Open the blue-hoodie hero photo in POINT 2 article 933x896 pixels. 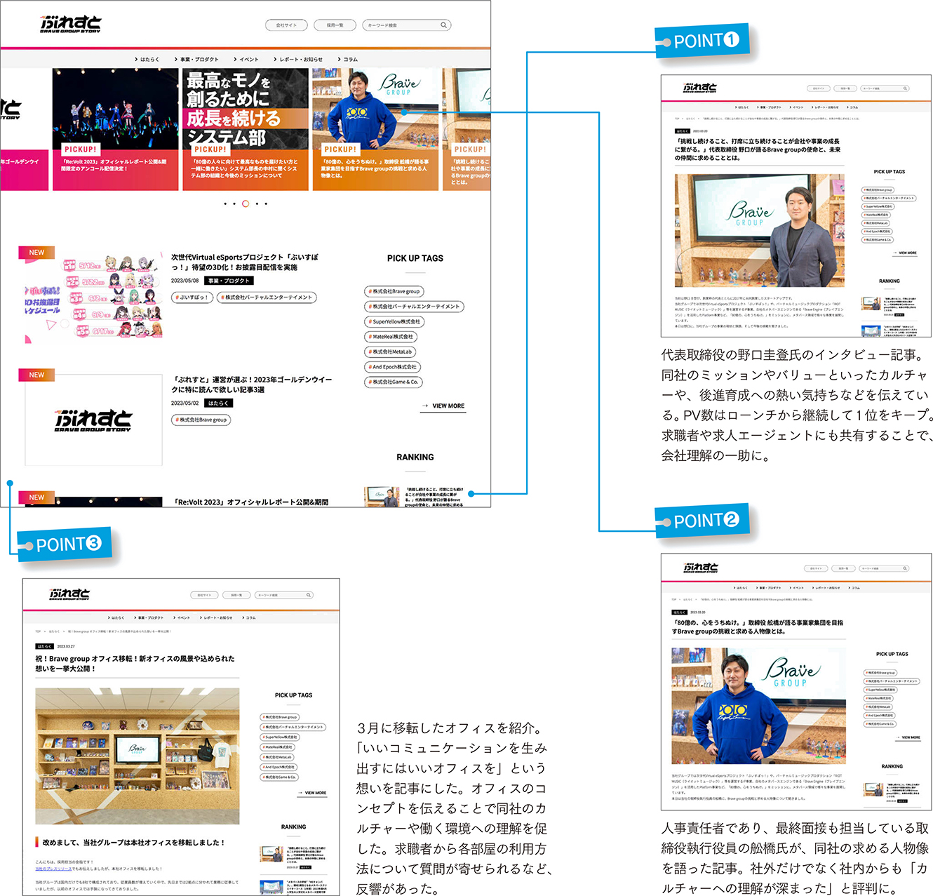click(759, 706)
